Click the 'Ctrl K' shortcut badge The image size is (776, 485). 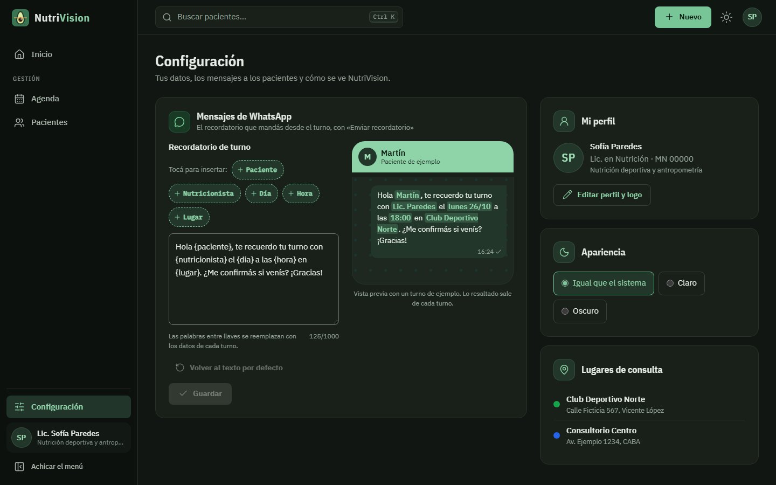click(384, 17)
